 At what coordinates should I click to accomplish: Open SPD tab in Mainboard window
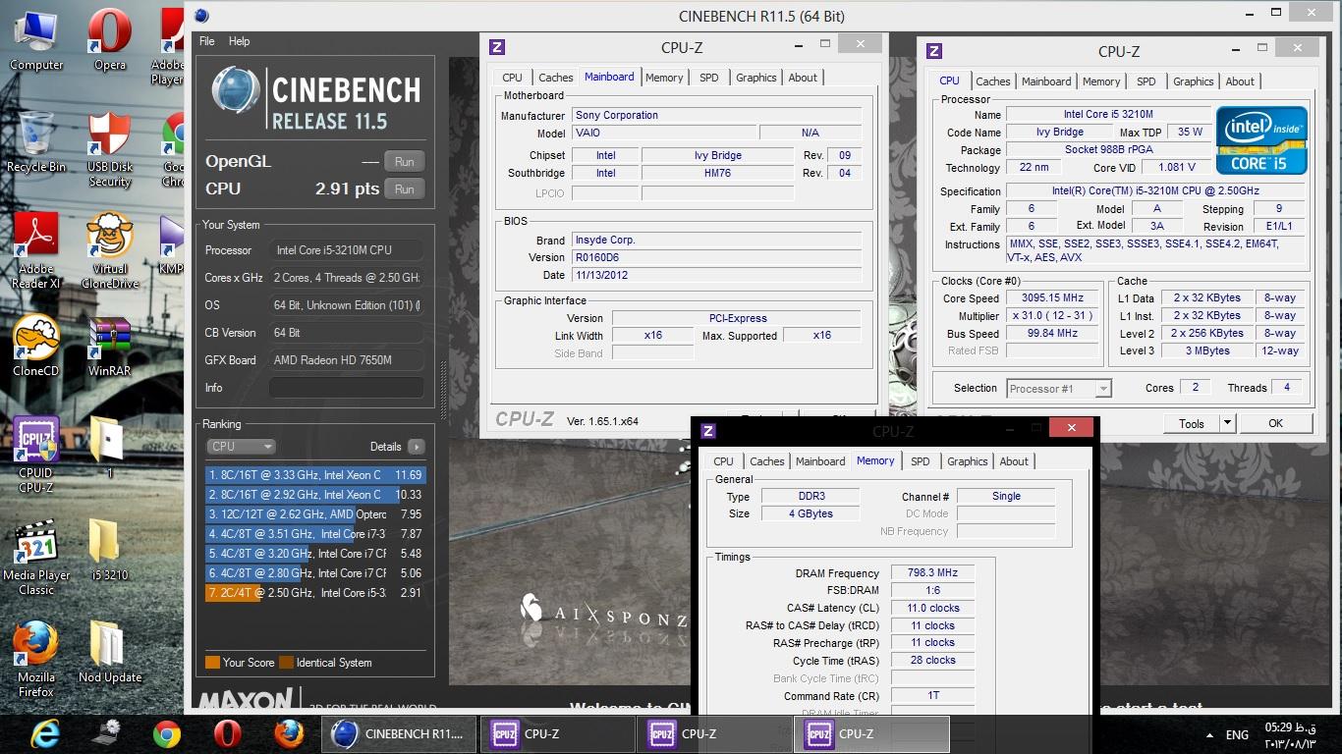click(x=708, y=78)
